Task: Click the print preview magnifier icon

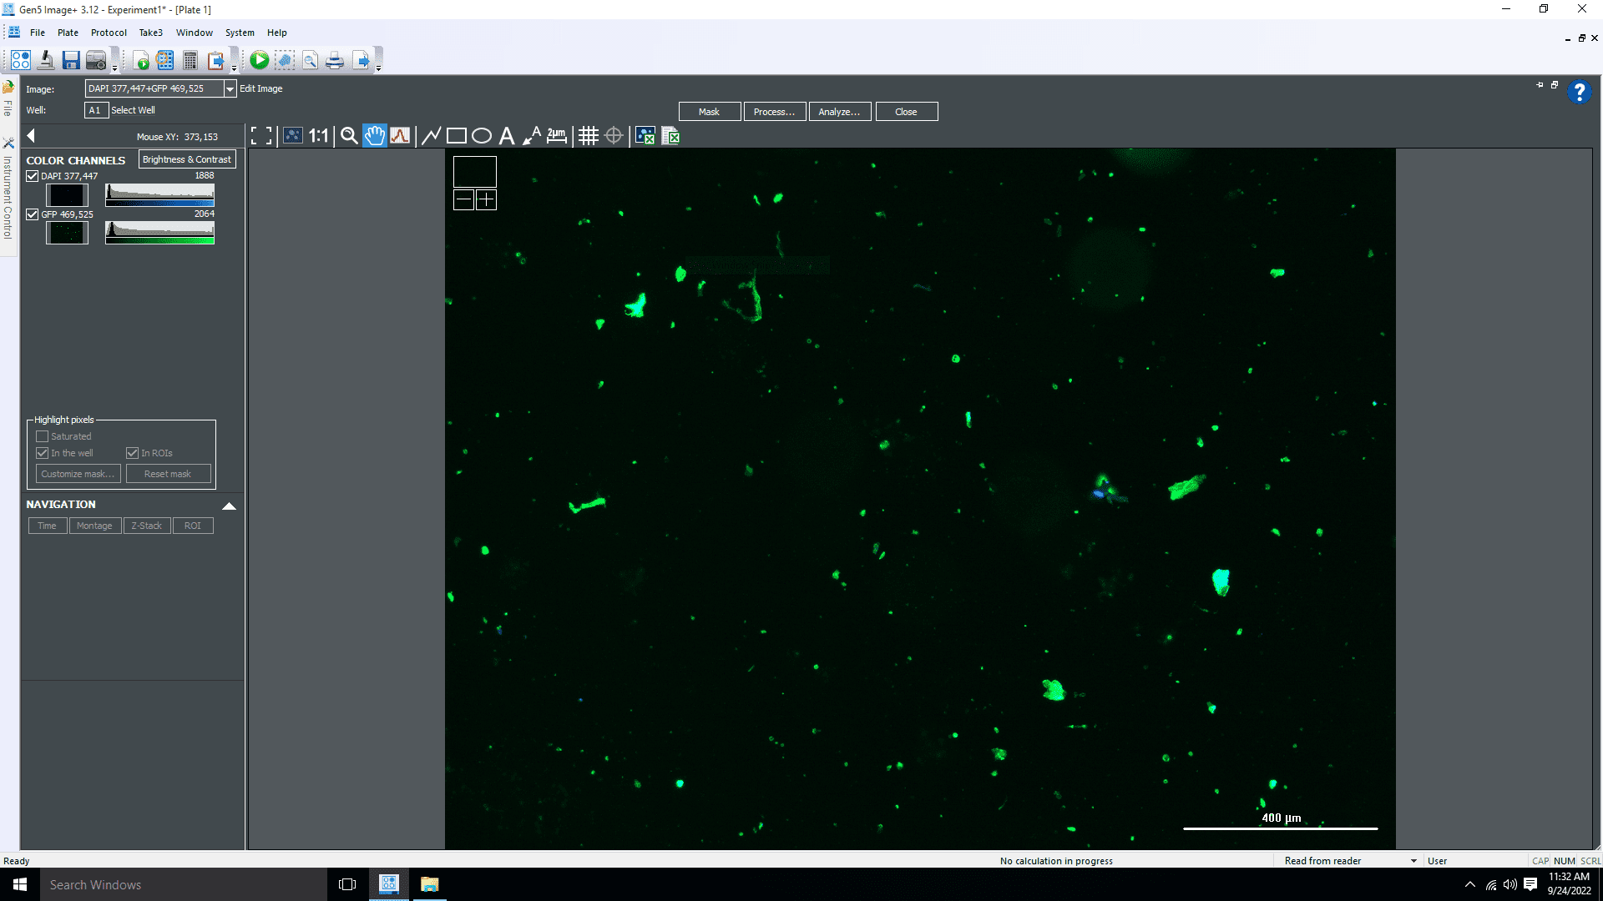Action: (x=311, y=60)
